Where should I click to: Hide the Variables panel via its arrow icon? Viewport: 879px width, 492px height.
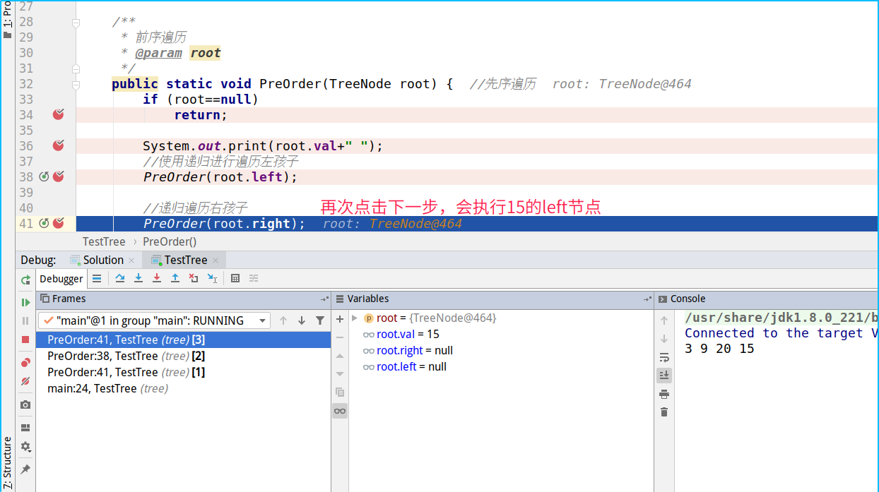(x=647, y=299)
